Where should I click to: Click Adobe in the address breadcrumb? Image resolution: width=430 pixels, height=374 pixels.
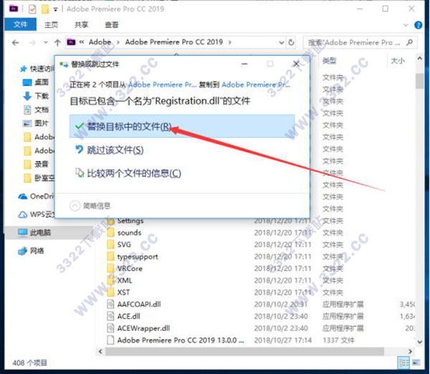pyautogui.click(x=100, y=42)
